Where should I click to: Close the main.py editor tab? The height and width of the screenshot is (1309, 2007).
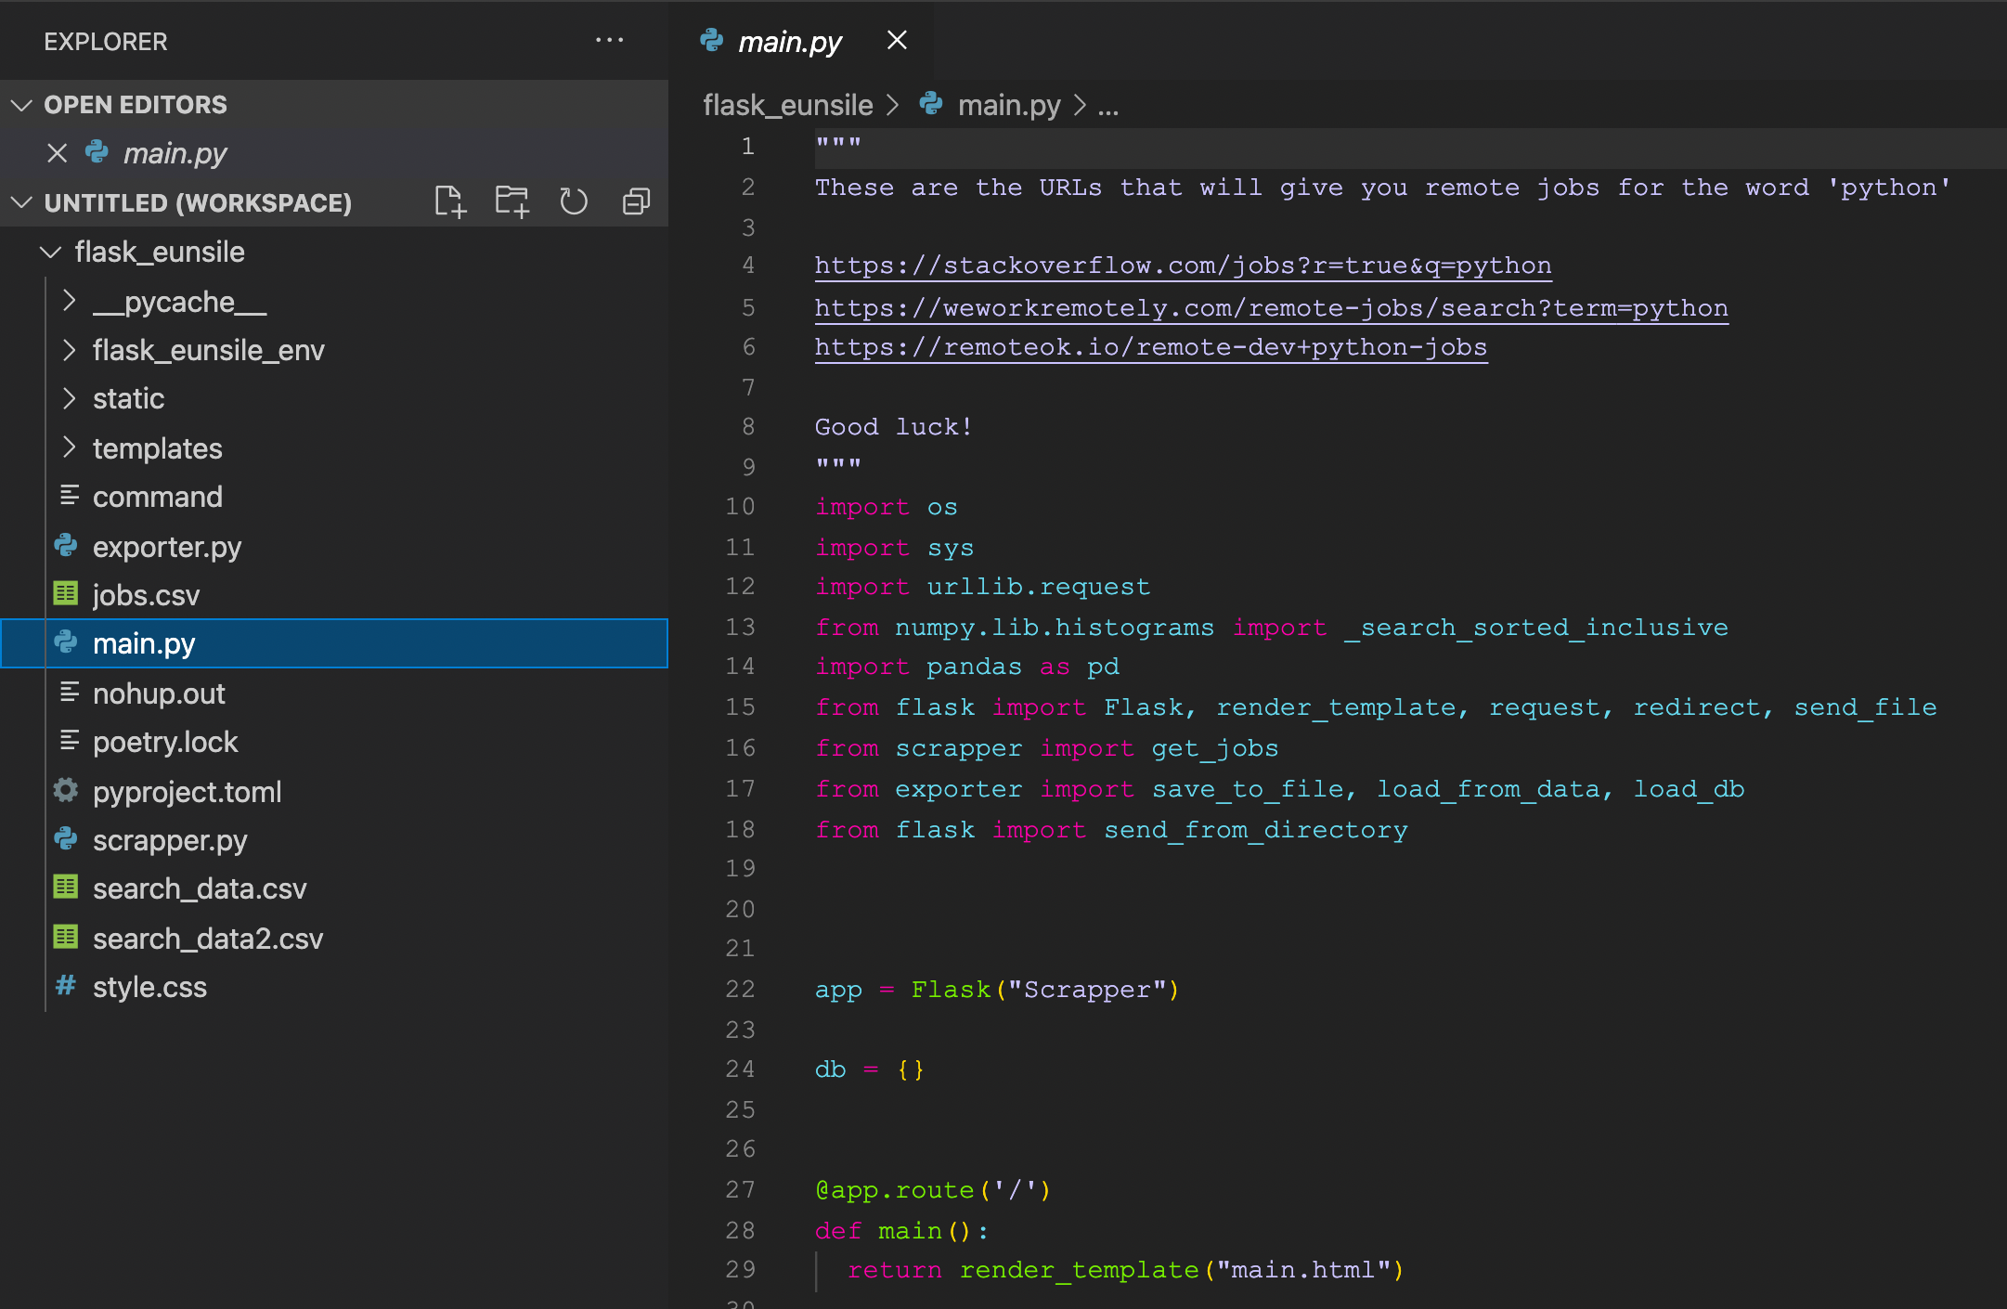pos(896,41)
